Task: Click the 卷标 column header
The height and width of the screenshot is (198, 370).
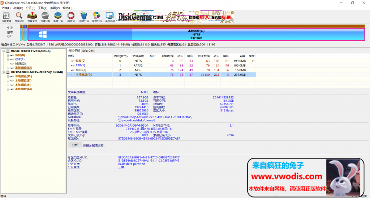Action: click(90, 56)
